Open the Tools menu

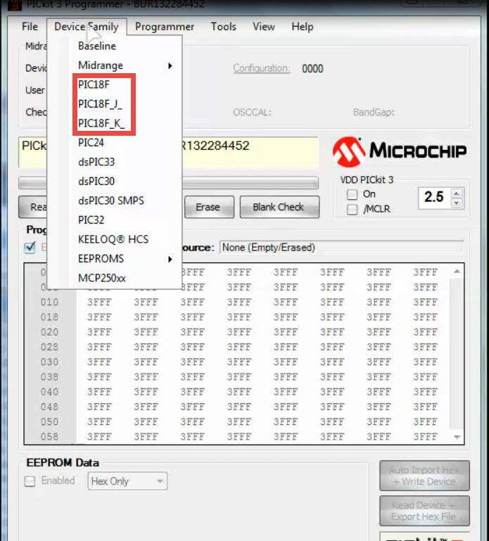[224, 27]
